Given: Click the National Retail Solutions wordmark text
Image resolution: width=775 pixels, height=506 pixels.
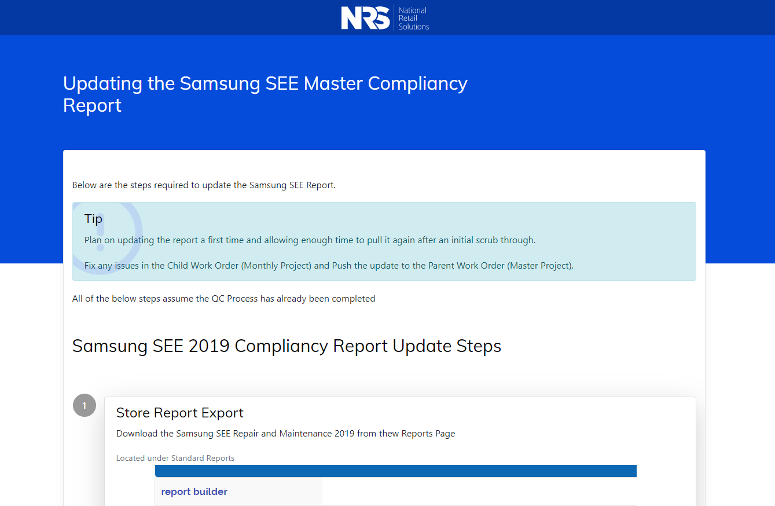Looking at the screenshot, I should click(x=413, y=19).
